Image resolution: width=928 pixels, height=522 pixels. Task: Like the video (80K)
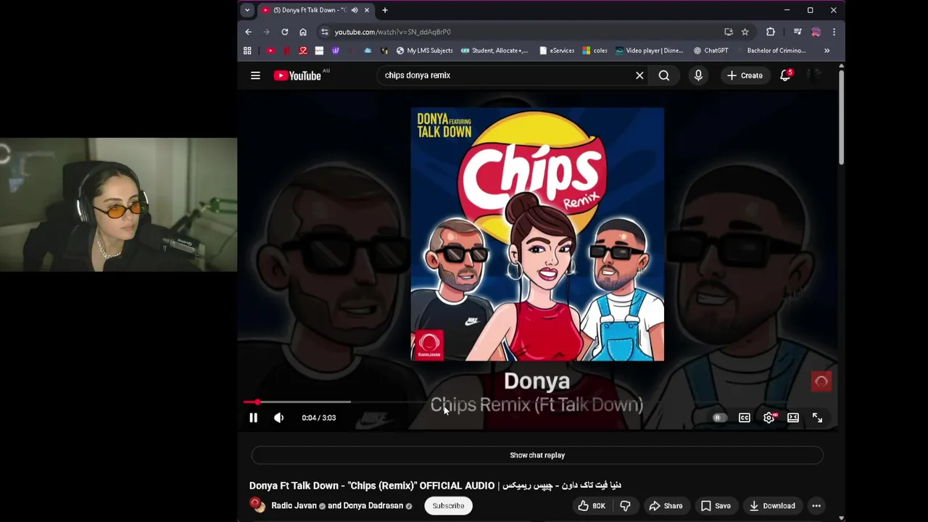coord(592,506)
